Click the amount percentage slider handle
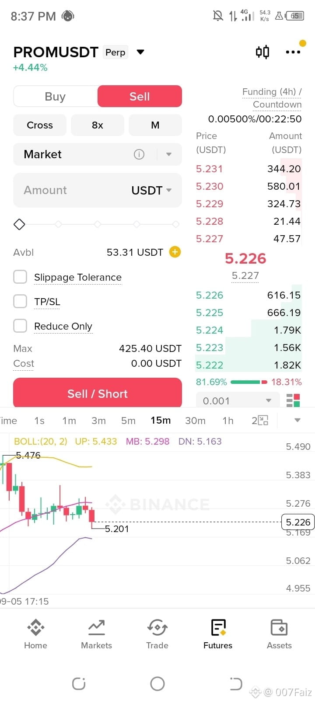This screenshot has height=703, width=315. [19, 224]
